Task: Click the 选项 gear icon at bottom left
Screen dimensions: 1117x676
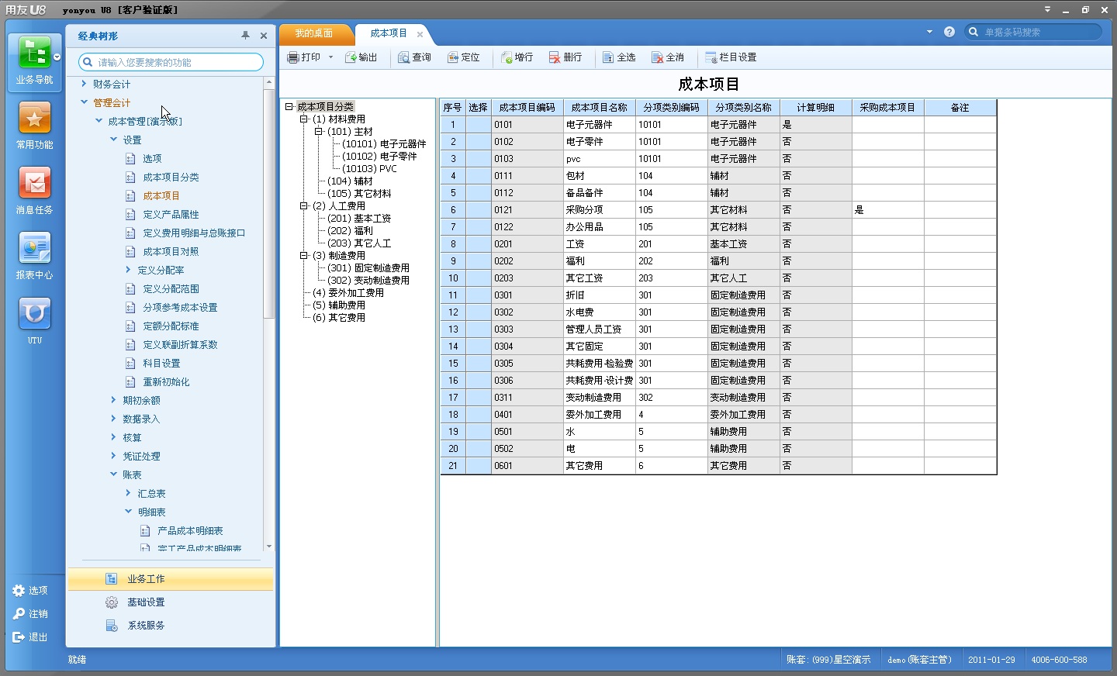Action: [x=19, y=591]
